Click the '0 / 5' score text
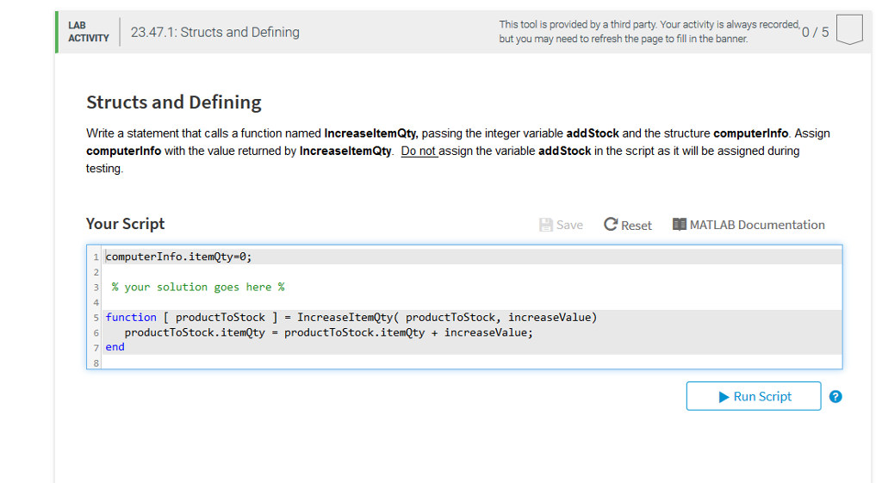This screenshot has height=483, width=882. [x=815, y=32]
